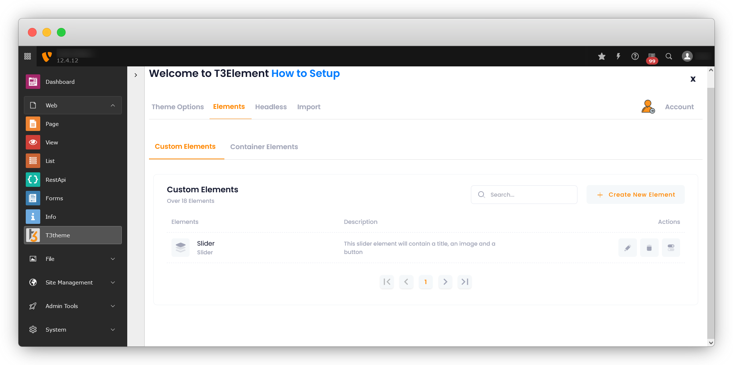733x365 pixels.
Task: Go to next page in pagination
Action: click(x=445, y=282)
